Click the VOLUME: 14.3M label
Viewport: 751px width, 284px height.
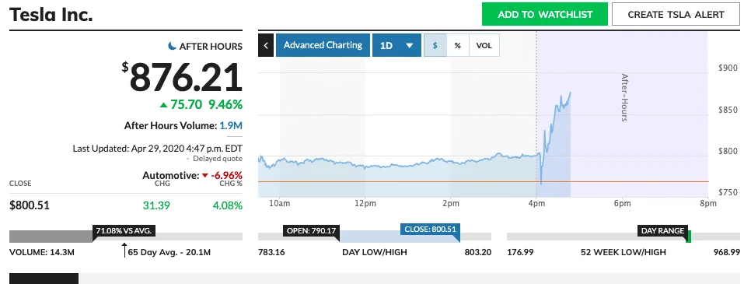[x=42, y=252]
